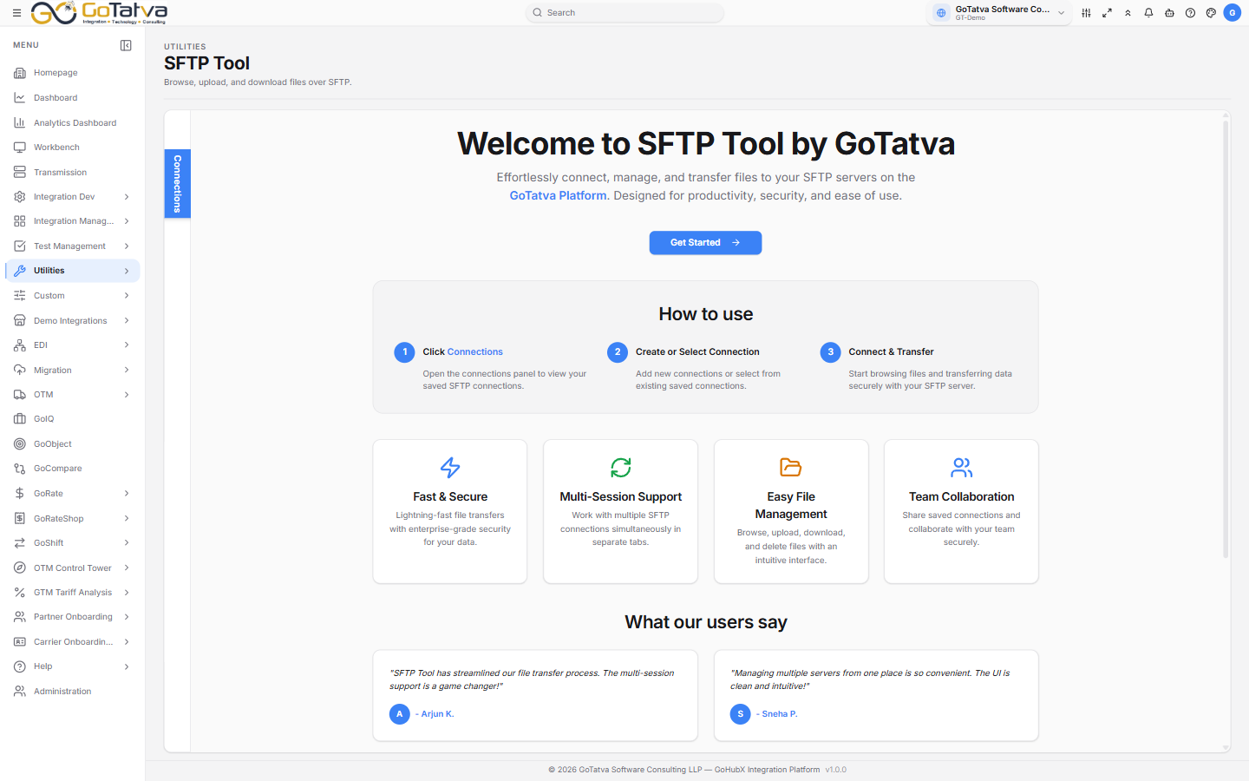Click the Sneha P. testimonial avatar S
Viewport: 1249px width, 781px height.
[x=741, y=714]
